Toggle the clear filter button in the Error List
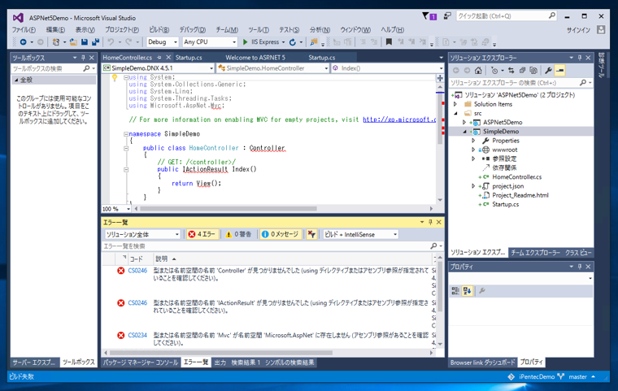The image size is (618, 391). [x=311, y=234]
